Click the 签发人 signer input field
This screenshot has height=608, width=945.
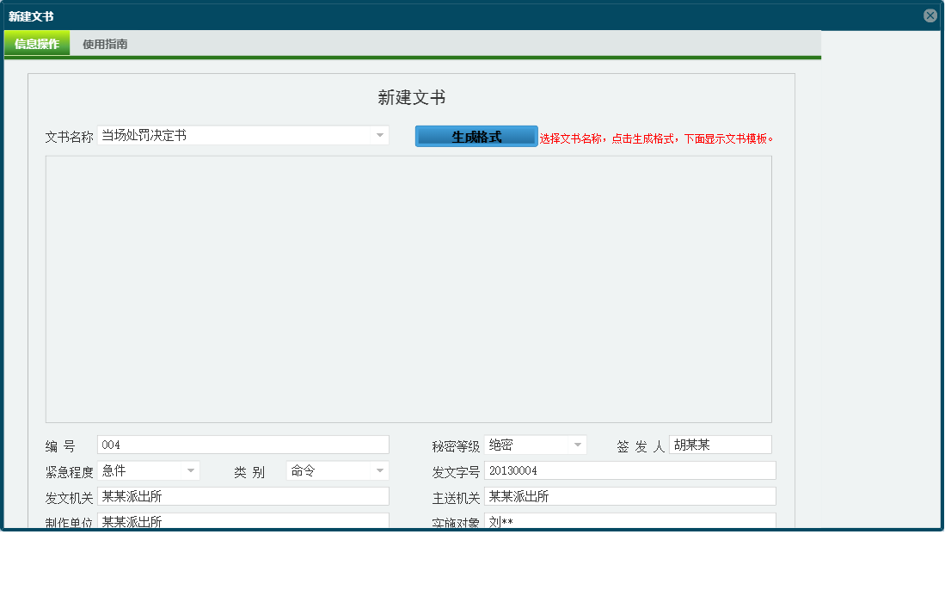[720, 444]
